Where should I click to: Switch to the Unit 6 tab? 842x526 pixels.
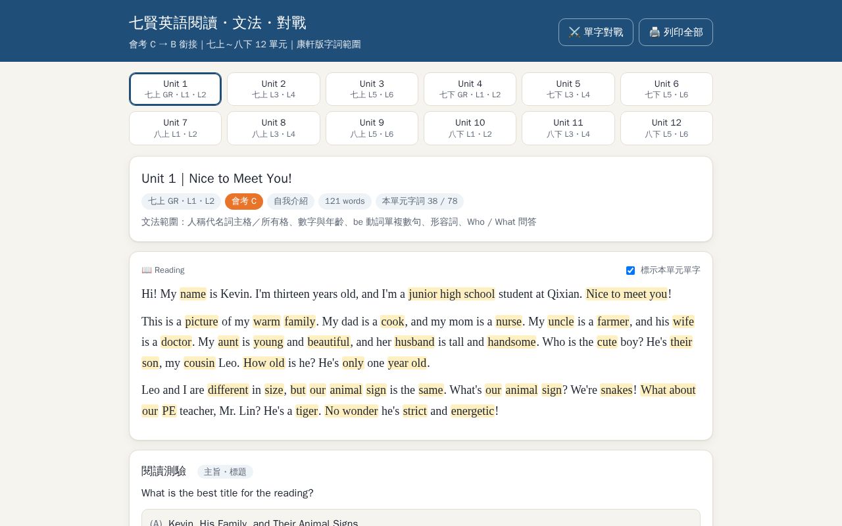666,89
